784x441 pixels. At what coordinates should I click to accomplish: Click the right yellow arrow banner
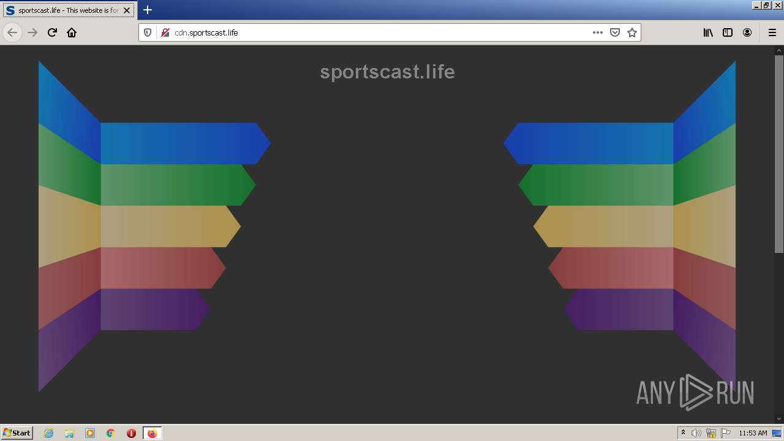[603, 227]
